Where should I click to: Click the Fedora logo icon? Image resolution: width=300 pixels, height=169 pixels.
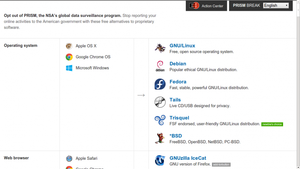click(160, 84)
